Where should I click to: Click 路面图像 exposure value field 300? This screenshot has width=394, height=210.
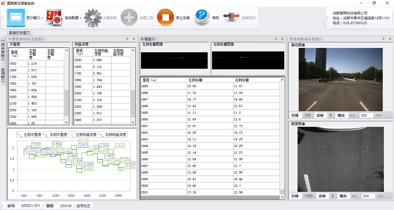click(369, 196)
